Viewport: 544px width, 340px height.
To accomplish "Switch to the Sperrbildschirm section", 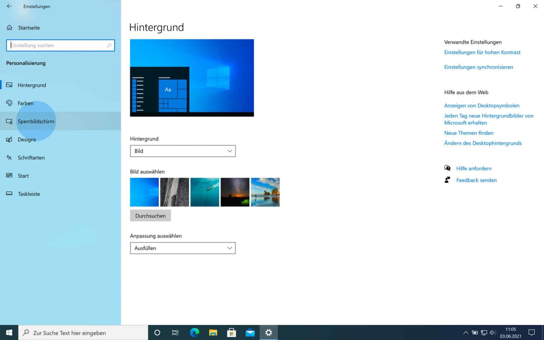I will pyautogui.click(x=36, y=121).
